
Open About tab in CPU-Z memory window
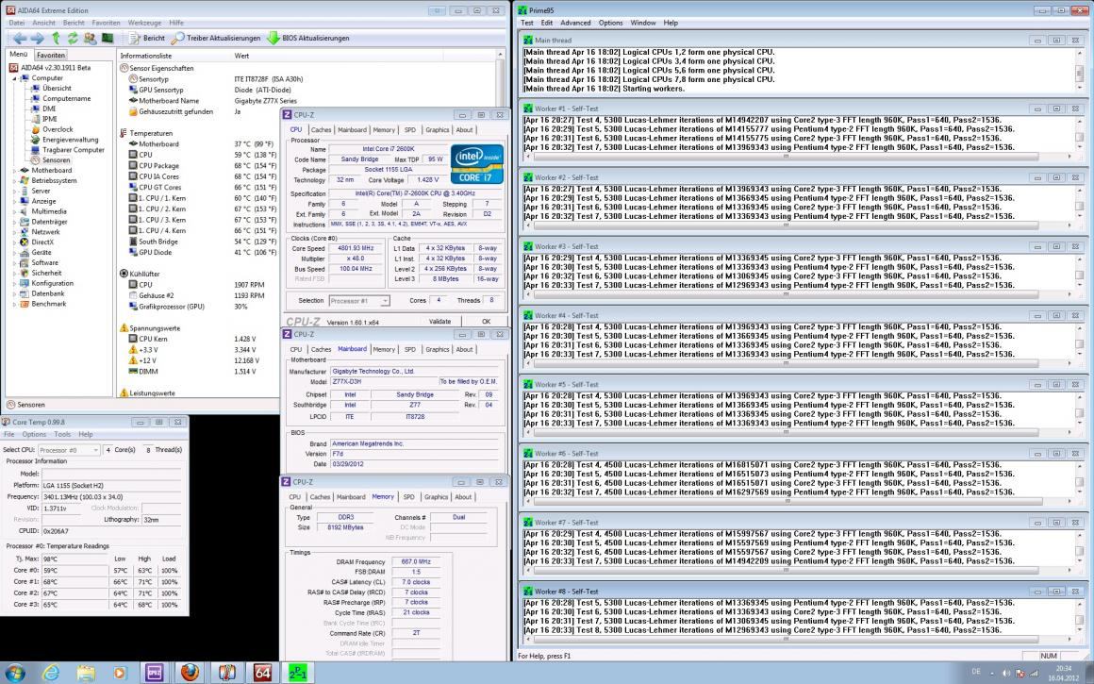pos(463,497)
